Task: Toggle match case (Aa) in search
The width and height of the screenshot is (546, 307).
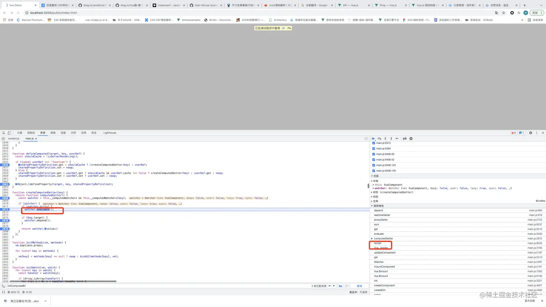Action: click(340, 286)
